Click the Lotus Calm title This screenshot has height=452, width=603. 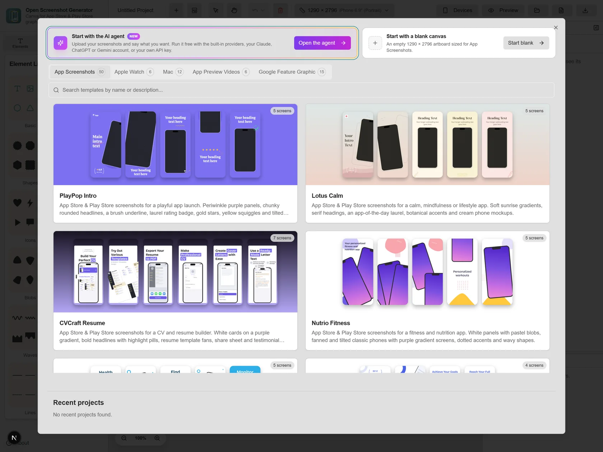click(327, 196)
